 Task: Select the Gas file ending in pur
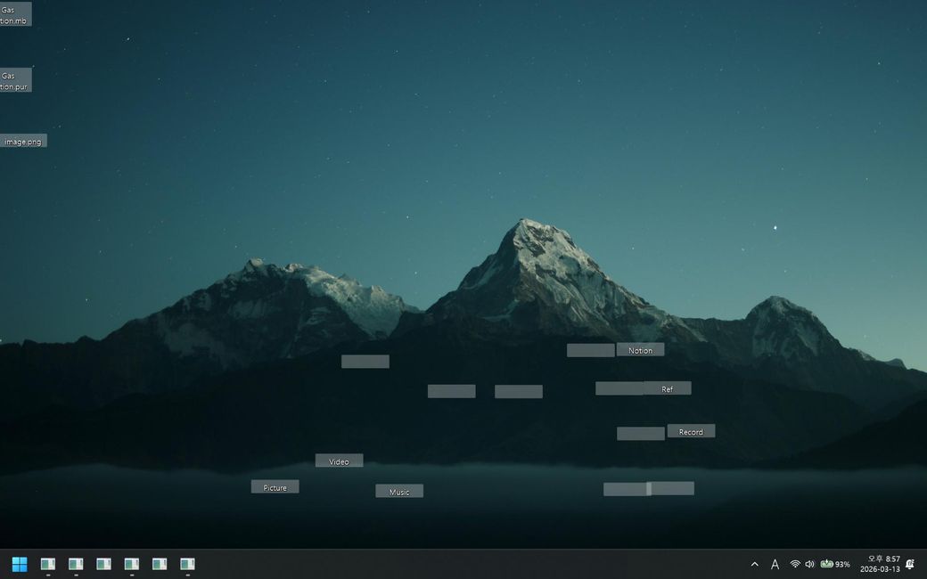point(14,81)
